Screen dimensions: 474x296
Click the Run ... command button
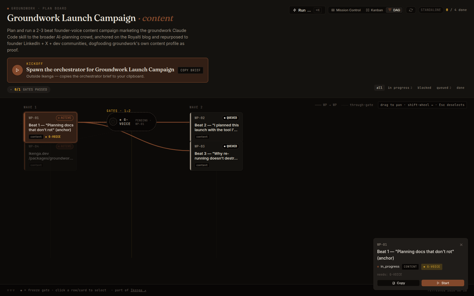(x=307, y=10)
